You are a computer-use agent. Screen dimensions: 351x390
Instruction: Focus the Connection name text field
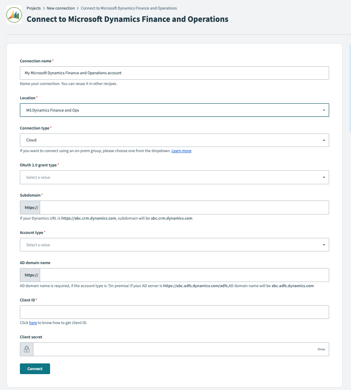pyautogui.click(x=174, y=73)
